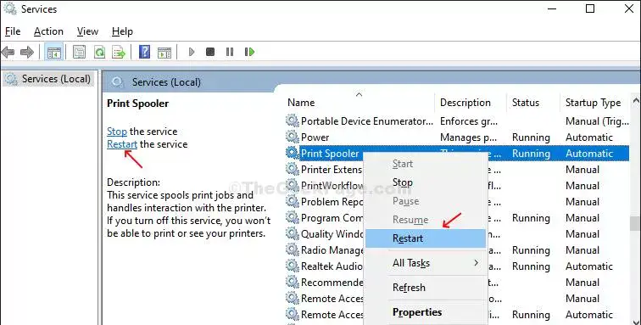Click the Automatic startup type of Realtek Audio

589,266
